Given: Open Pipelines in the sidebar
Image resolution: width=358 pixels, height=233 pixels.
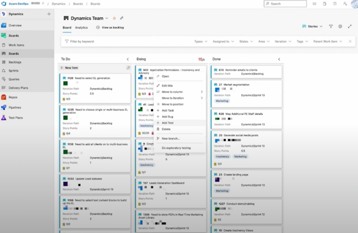Looking at the screenshot, I should click(x=15, y=107).
